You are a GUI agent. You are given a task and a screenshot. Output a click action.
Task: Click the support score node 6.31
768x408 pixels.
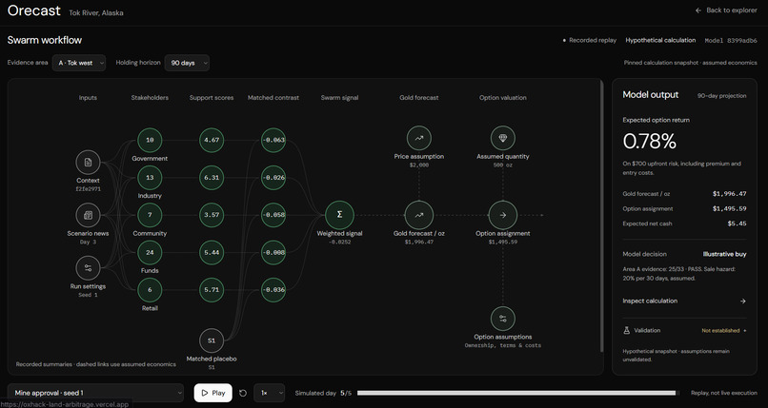click(x=212, y=178)
